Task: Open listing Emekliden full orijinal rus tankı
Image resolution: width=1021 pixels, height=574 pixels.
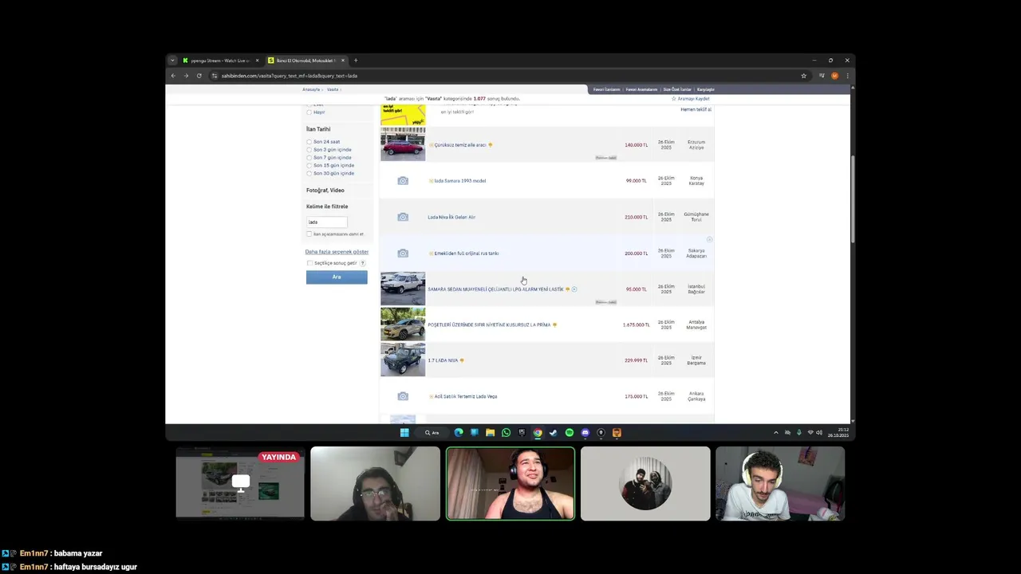Action: point(466,254)
